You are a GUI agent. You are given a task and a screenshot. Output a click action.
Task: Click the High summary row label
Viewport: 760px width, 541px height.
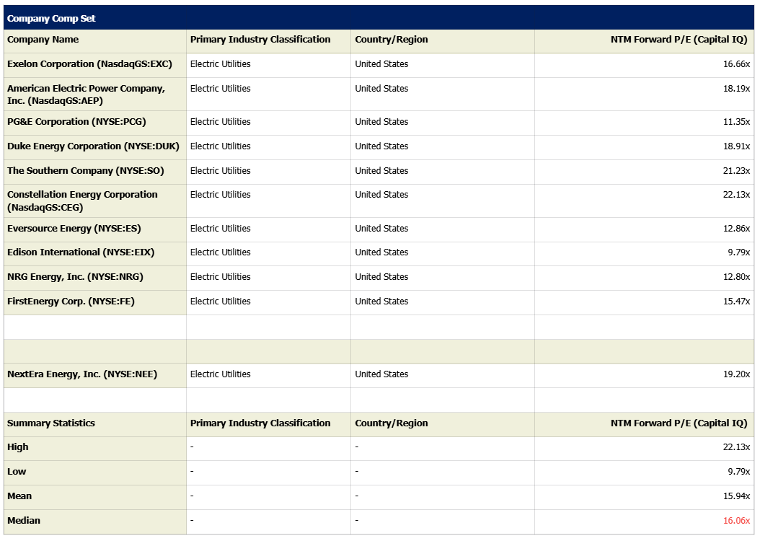[17, 447]
